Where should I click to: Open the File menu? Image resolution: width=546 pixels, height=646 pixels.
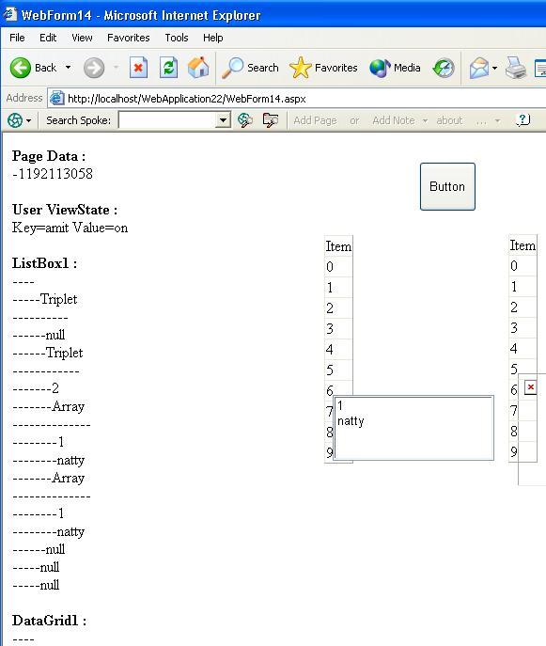click(17, 38)
